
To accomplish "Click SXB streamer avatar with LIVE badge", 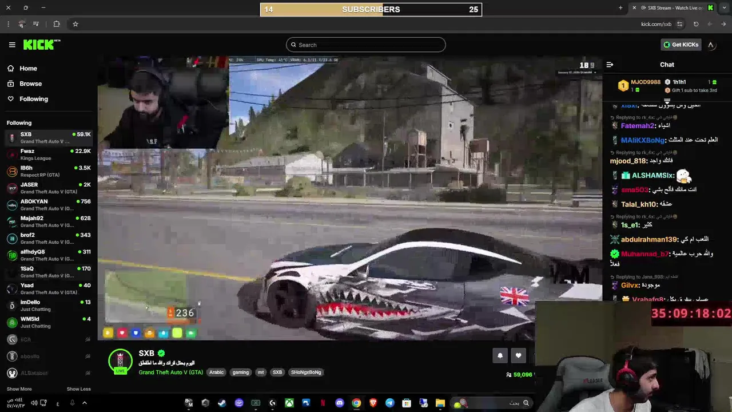I will [120, 362].
